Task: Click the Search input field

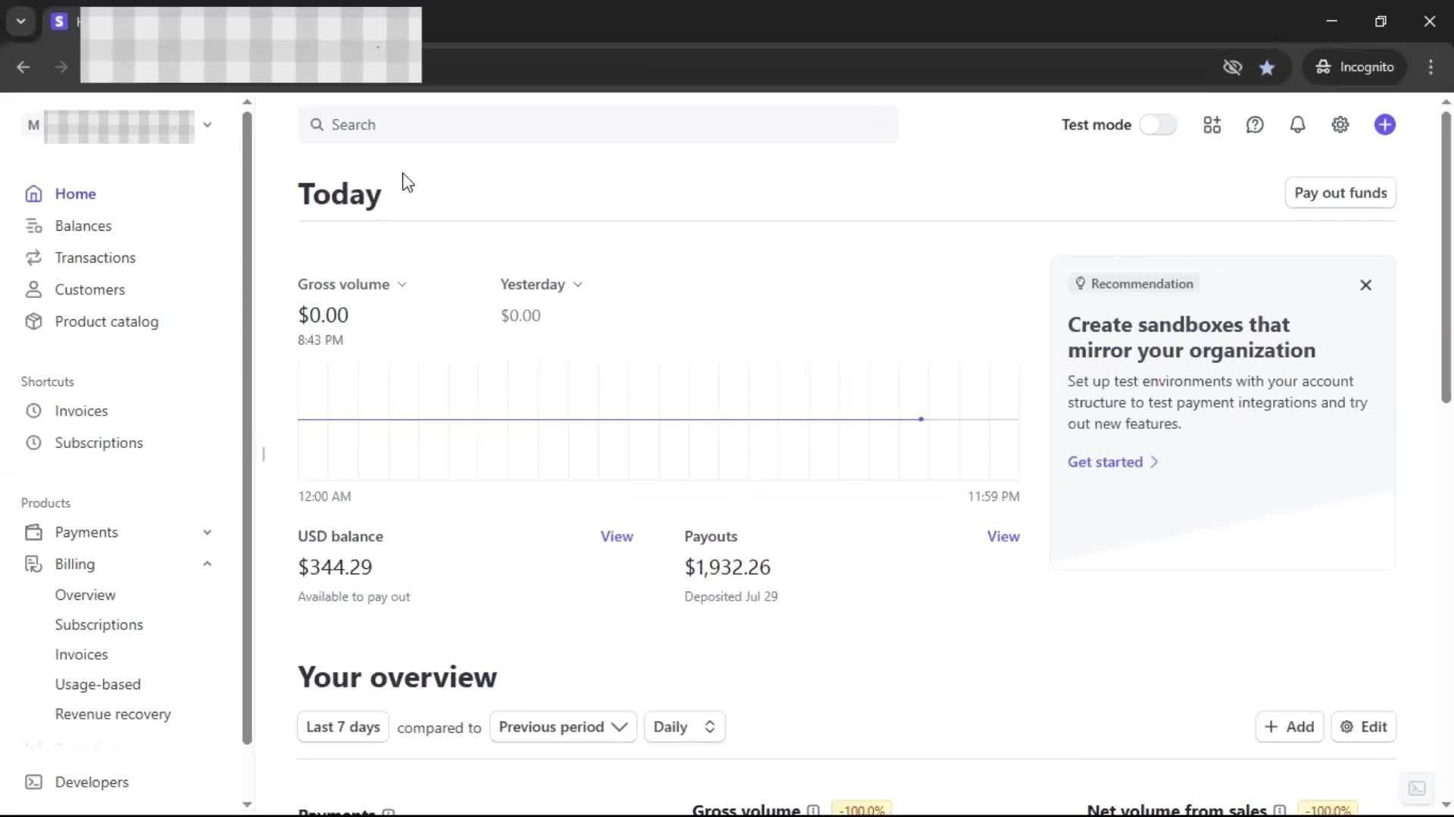Action: pos(598,125)
